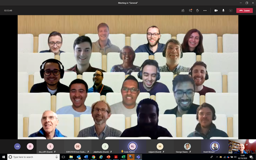Click your self-view video thumbnail
The height and width of the screenshot is (160, 256).
[x=242, y=147]
